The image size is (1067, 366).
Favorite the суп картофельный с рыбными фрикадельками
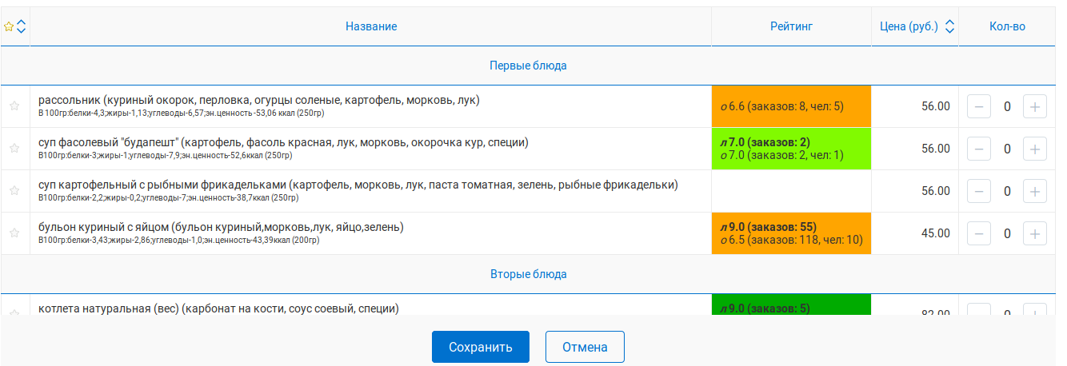[x=14, y=190]
